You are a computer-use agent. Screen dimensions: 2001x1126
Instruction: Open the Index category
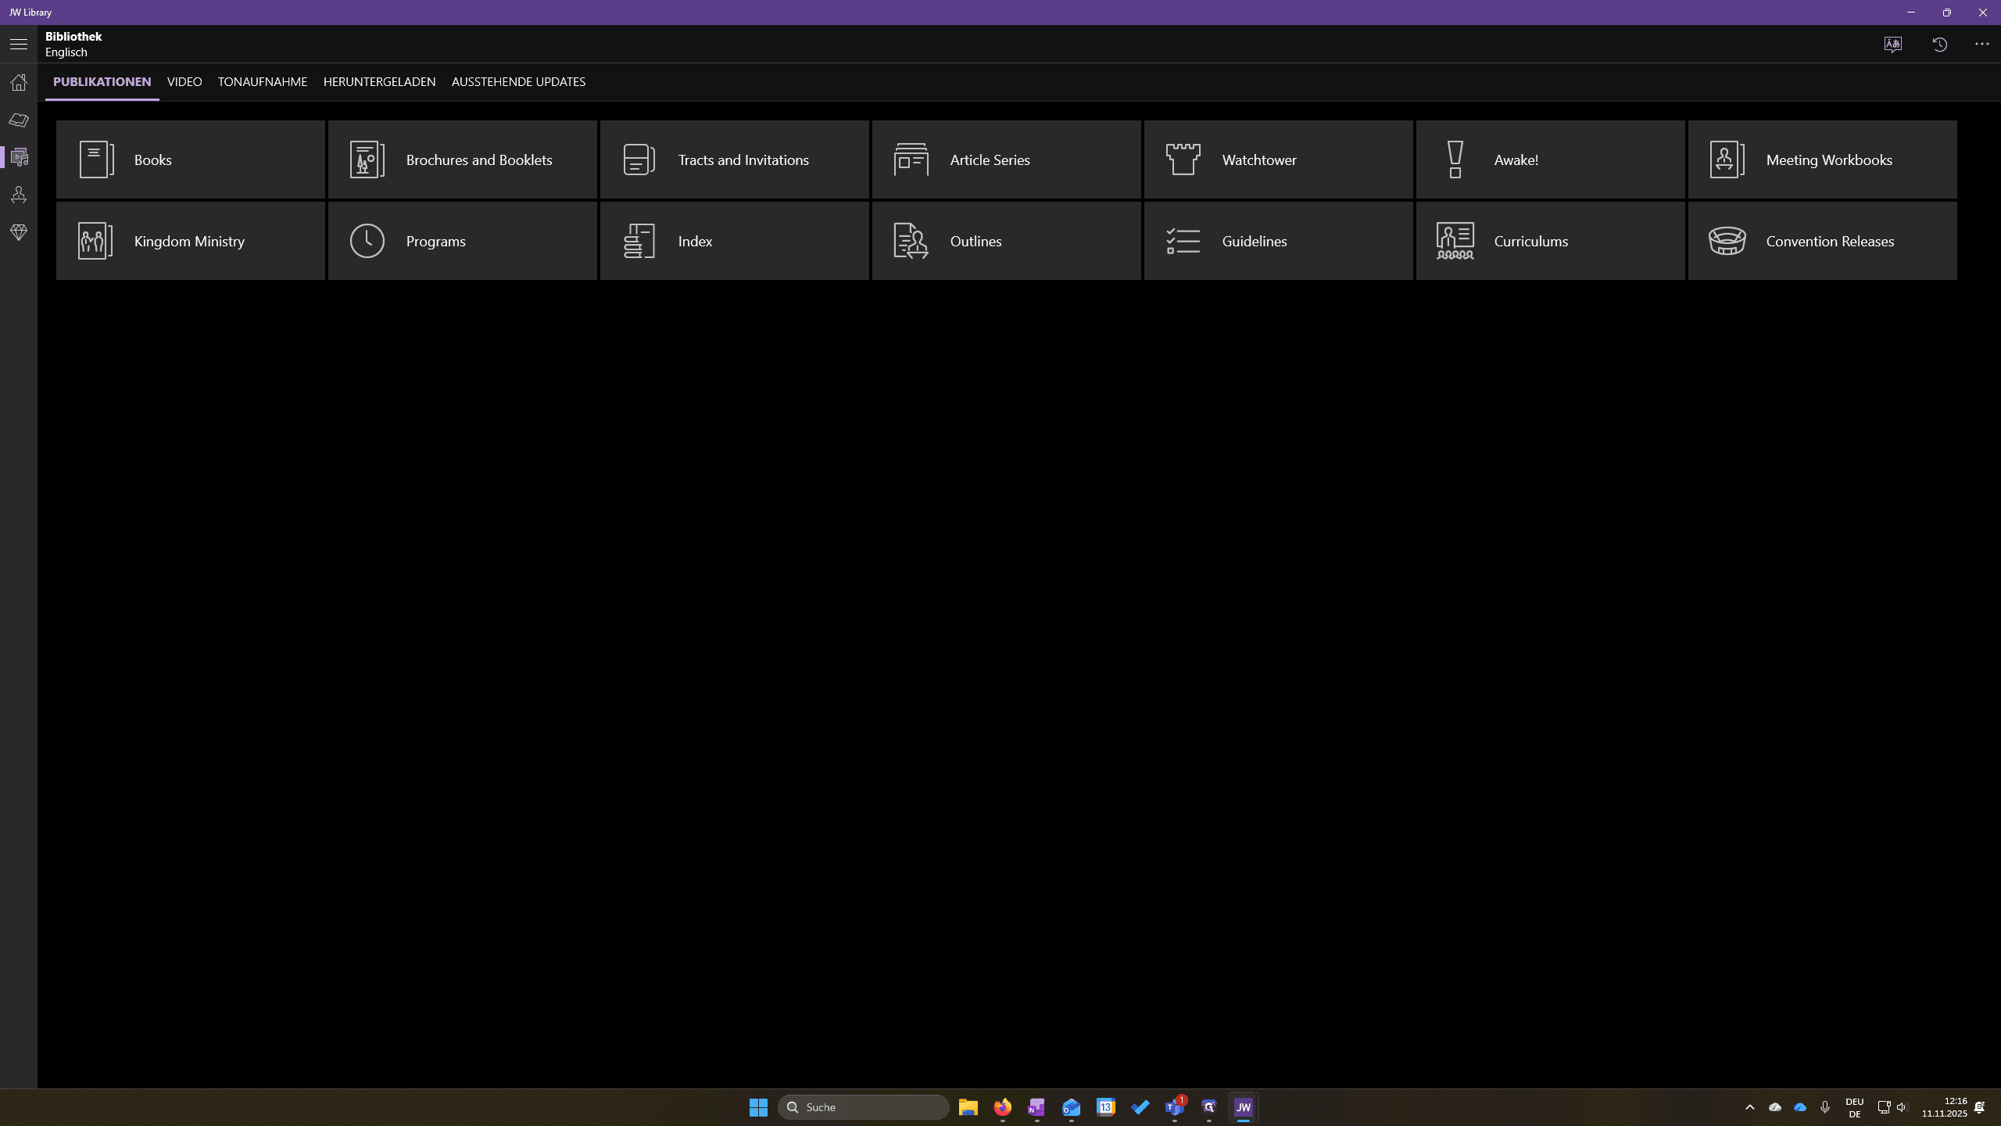click(x=735, y=241)
